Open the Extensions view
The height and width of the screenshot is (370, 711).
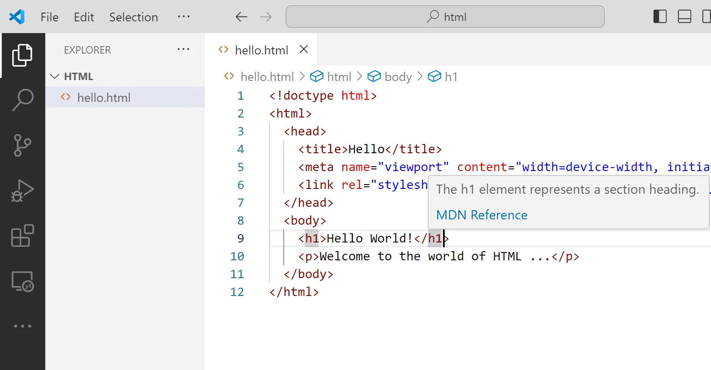click(23, 236)
